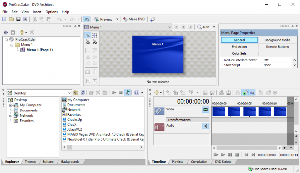
Task: Go to timeline start
Action: pyautogui.click(x=246, y=155)
